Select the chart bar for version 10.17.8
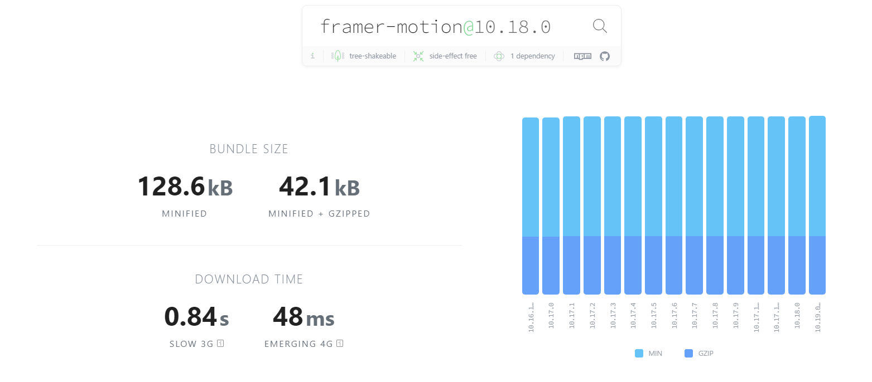Screen dimensions: 872x382 coord(715,205)
